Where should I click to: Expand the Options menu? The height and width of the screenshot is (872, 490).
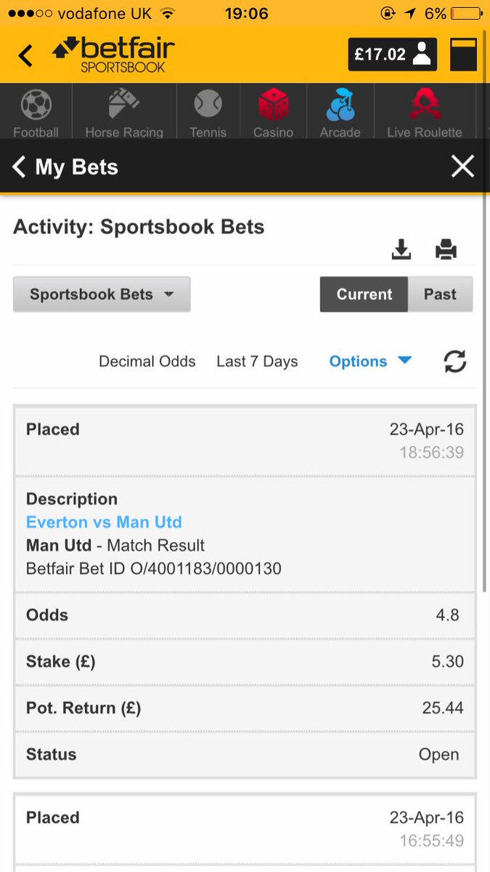tap(370, 361)
